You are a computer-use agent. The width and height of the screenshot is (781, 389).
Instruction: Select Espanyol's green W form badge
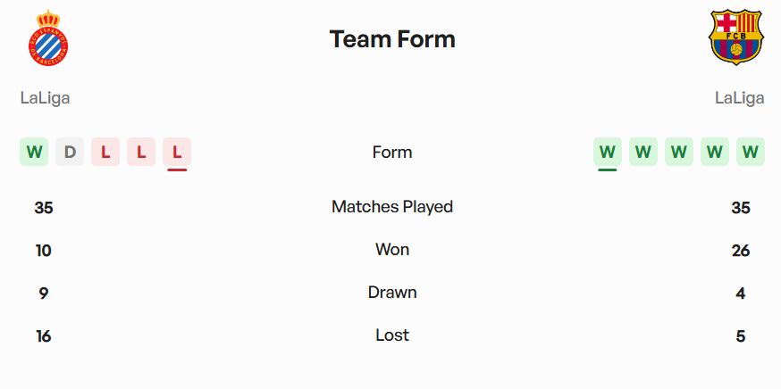point(34,152)
